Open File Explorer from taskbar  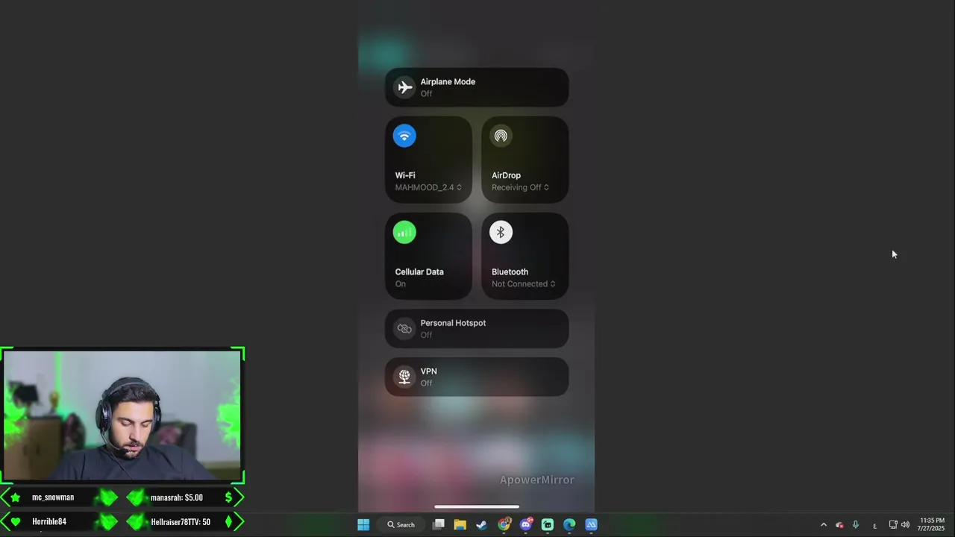click(x=460, y=524)
